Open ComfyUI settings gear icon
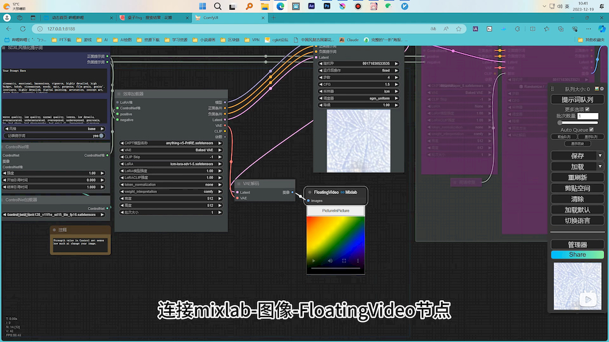The image size is (609, 342). (x=602, y=89)
